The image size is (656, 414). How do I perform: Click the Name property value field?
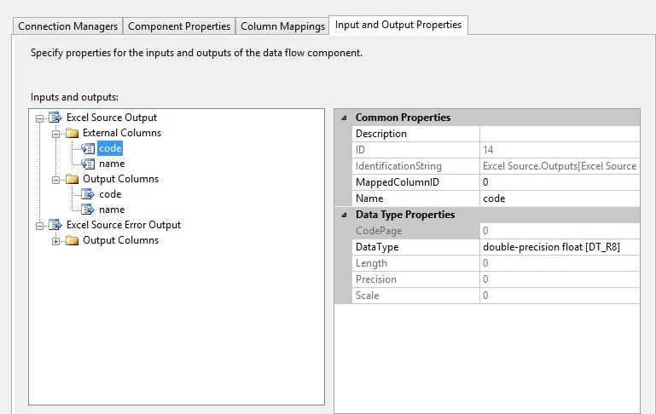tap(559, 198)
